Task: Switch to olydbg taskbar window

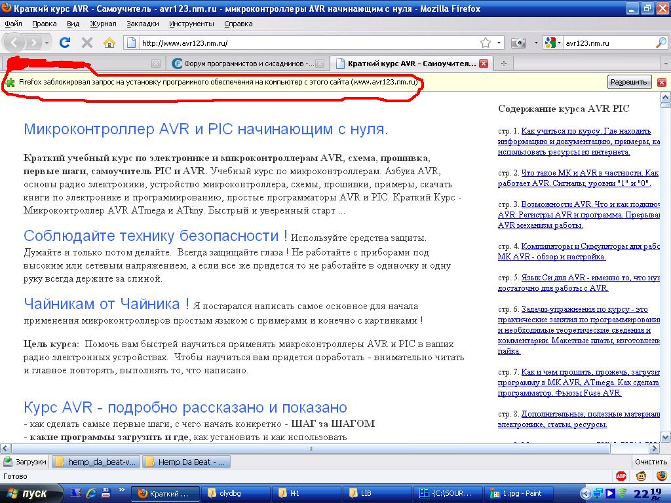Action: click(x=235, y=493)
